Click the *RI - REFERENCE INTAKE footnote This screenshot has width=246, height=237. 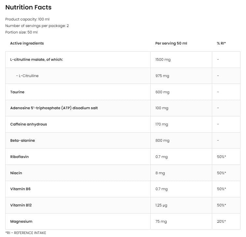26,233
